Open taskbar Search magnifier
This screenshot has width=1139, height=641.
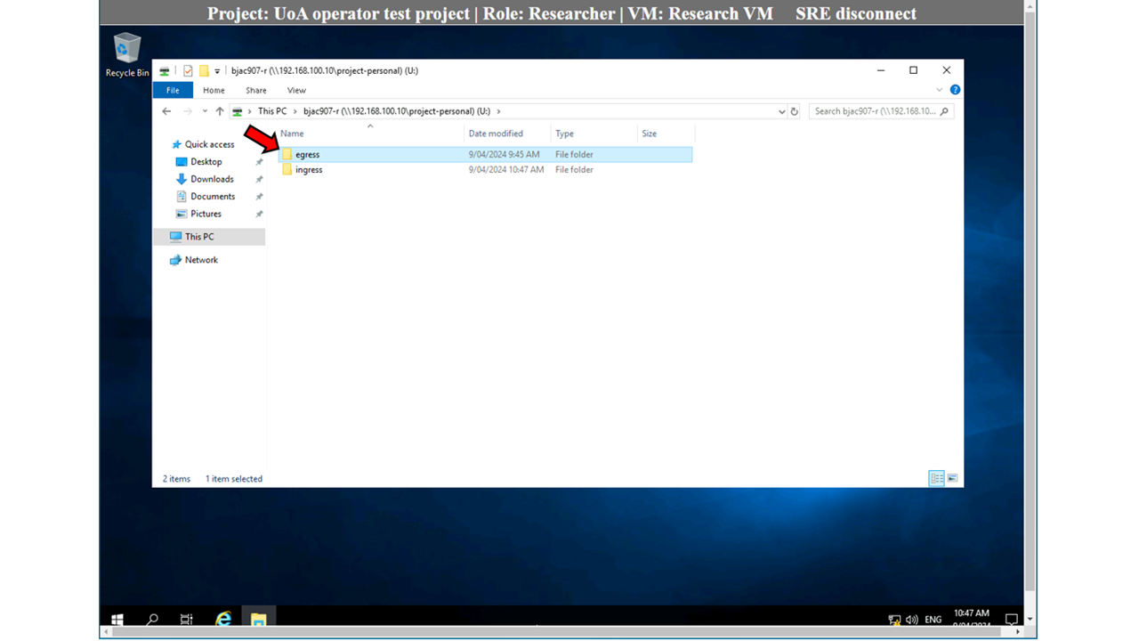(x=152, y=620)
